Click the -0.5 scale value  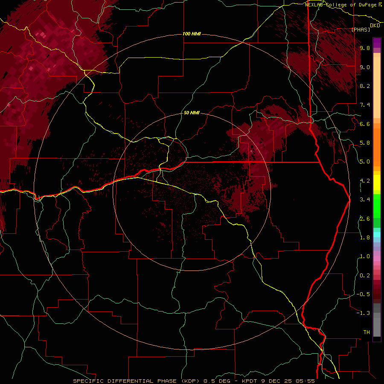click(363, 294)
